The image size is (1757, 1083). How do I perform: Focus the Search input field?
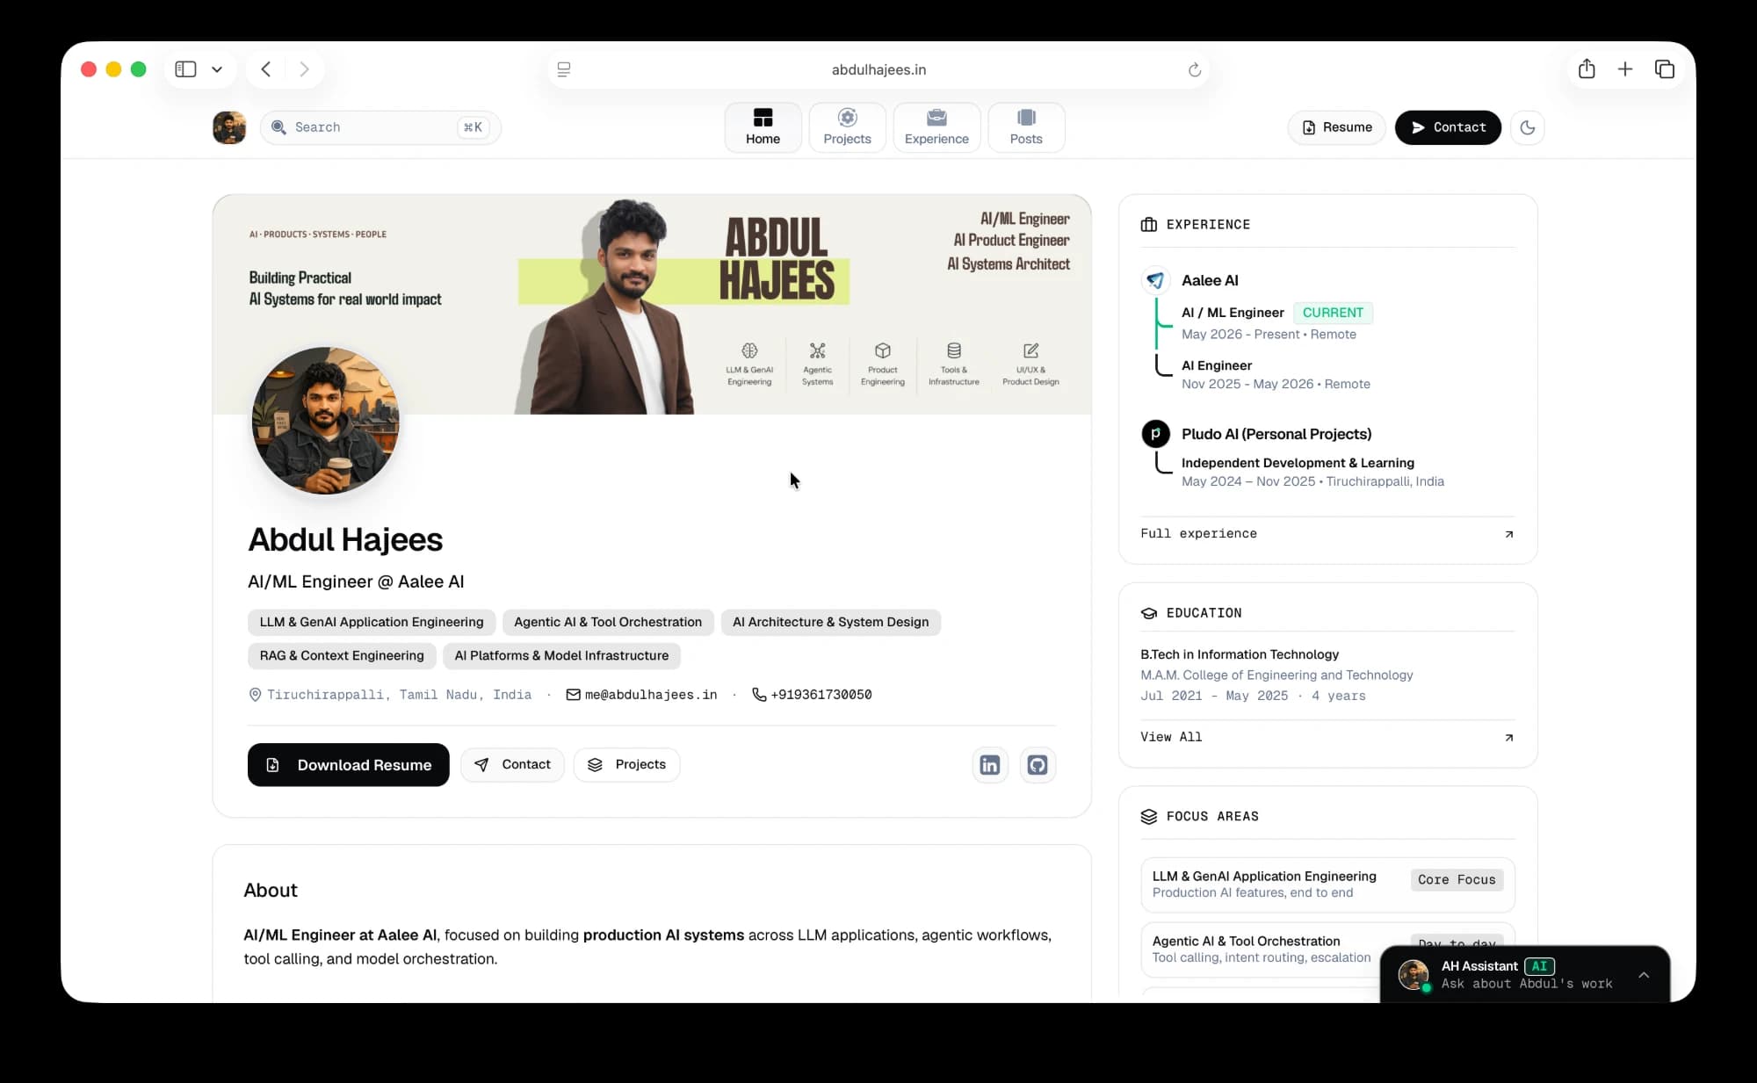pyautogui.click(x=380, y=127)
